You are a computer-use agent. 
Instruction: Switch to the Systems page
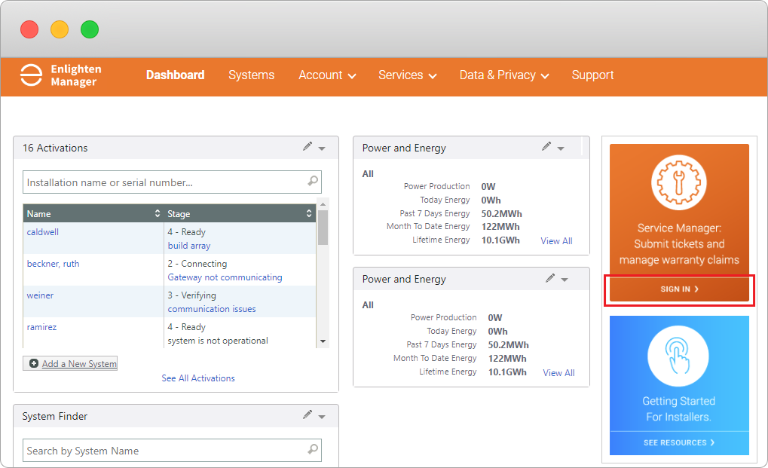pos(251,75)
